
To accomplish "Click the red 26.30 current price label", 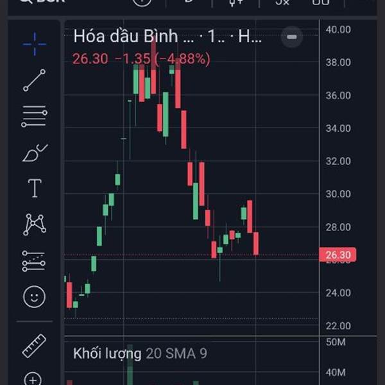I will tap(338, 255).
